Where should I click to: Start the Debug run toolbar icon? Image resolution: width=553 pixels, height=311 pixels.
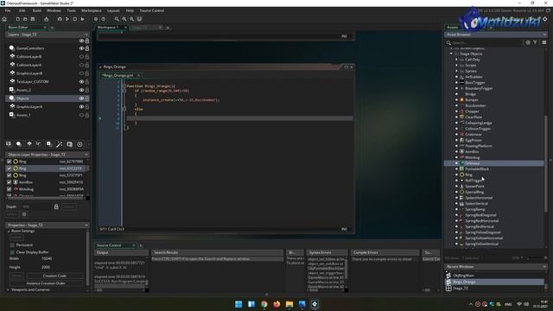coord(60,19)
